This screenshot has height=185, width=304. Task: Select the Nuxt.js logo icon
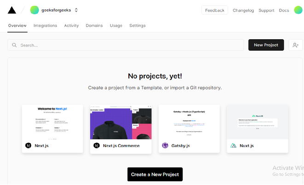(233, 145)
